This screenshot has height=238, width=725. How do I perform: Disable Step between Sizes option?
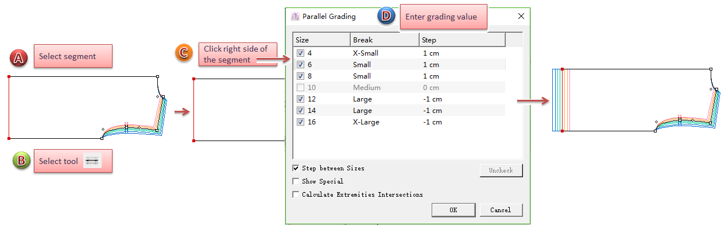(x=296, y=169)
